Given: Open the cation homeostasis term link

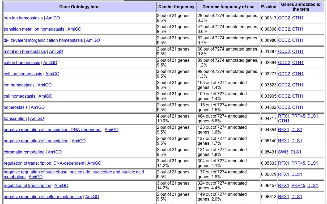Looking at the screenshot, I should (x=22, y=63).
